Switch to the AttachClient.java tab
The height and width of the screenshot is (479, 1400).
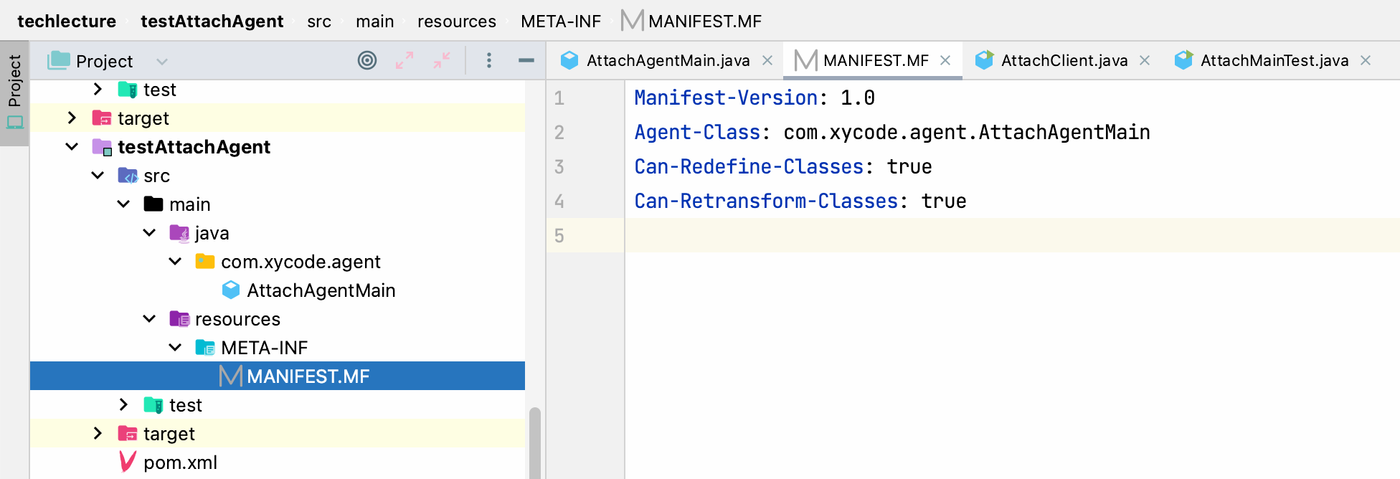tap(1064, 61)
